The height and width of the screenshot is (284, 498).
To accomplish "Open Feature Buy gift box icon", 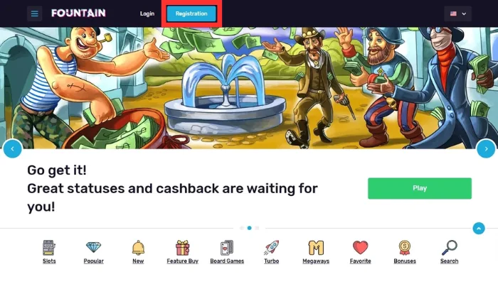I will point(183,248).
